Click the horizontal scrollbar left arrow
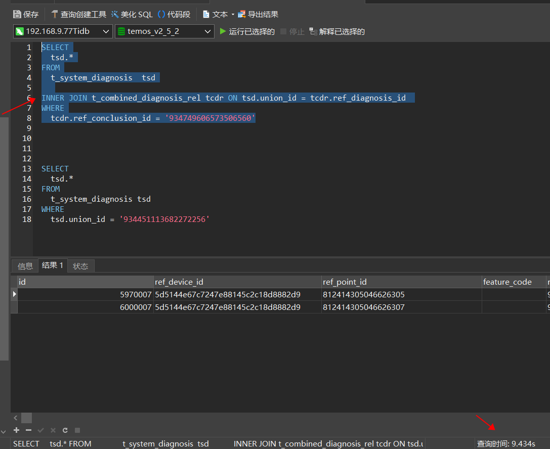The image size is (550, 449). click(16, 418)
